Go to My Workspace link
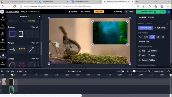This screenshot has width=172, height=97. 12,12
